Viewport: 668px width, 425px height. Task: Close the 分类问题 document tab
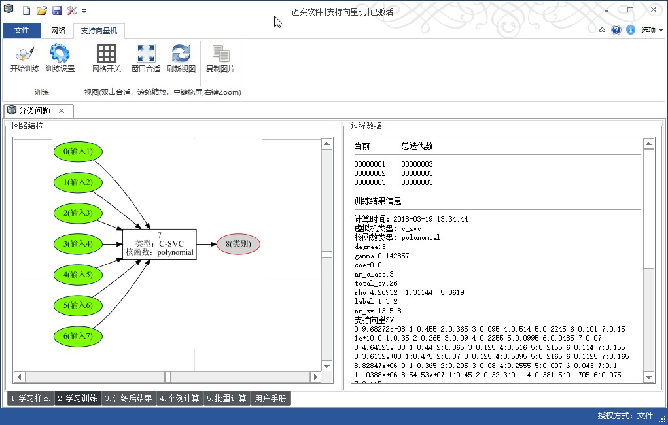tap(62, 110)
